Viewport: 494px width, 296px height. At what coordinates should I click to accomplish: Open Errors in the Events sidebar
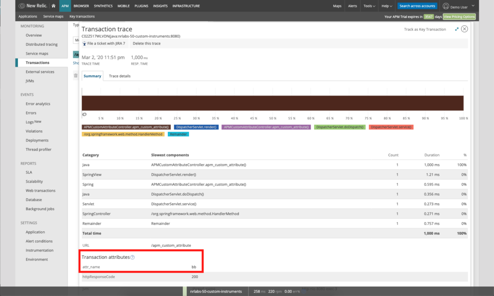click(x=31, y=113)
